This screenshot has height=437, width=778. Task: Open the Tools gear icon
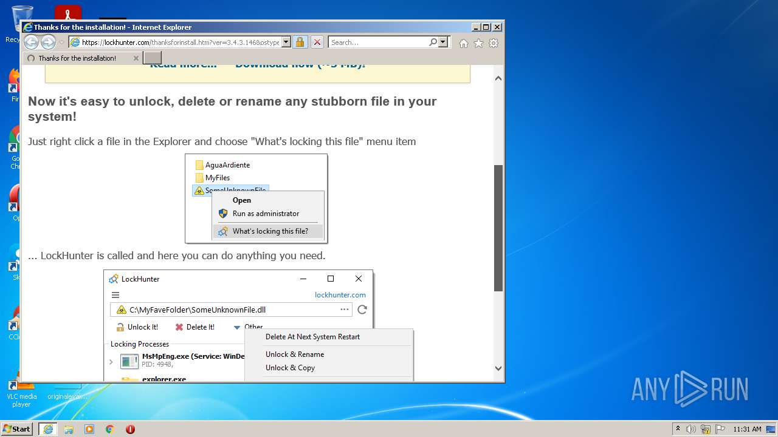coord(494,43)
